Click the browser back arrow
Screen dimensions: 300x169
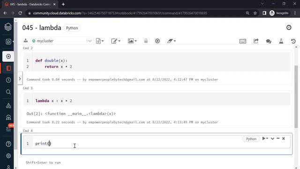point(5,13)
